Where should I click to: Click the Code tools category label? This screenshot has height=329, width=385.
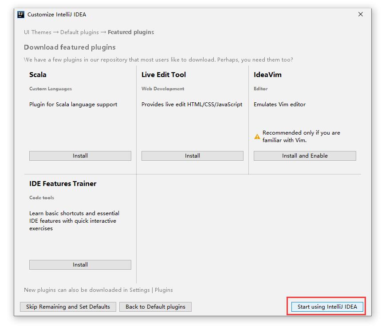click(x=42, y=197)
